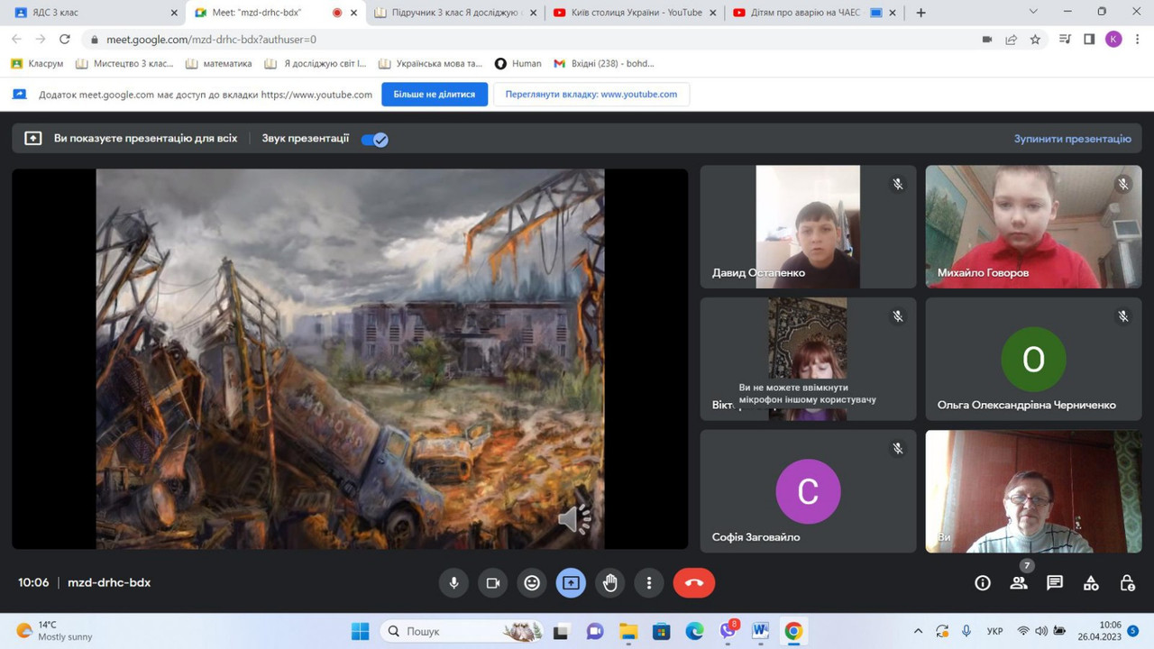Click muted mic icon on Михайло Говоров tile

[1123, 184]
